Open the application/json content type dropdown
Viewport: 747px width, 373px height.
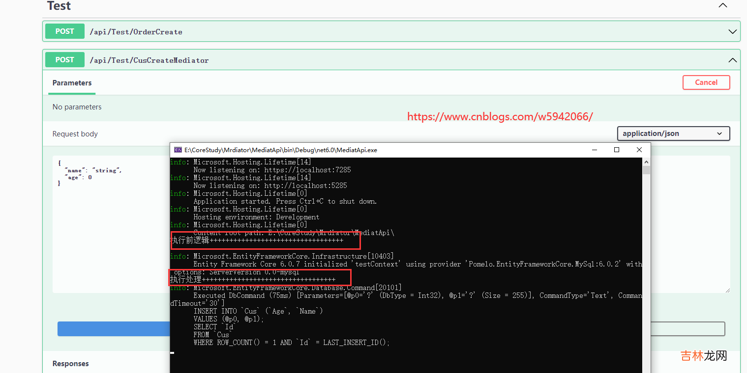point(673,133)
